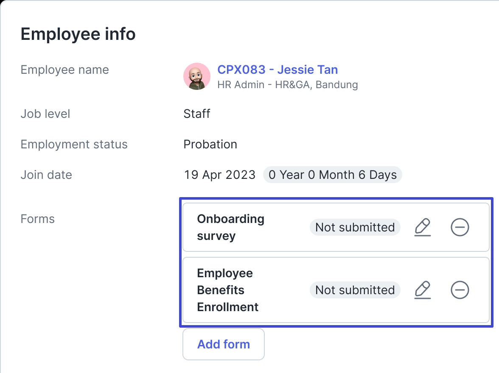Open the CPX083 - Jessie Tan profile link
499x373 pixels.
point(278,70)
